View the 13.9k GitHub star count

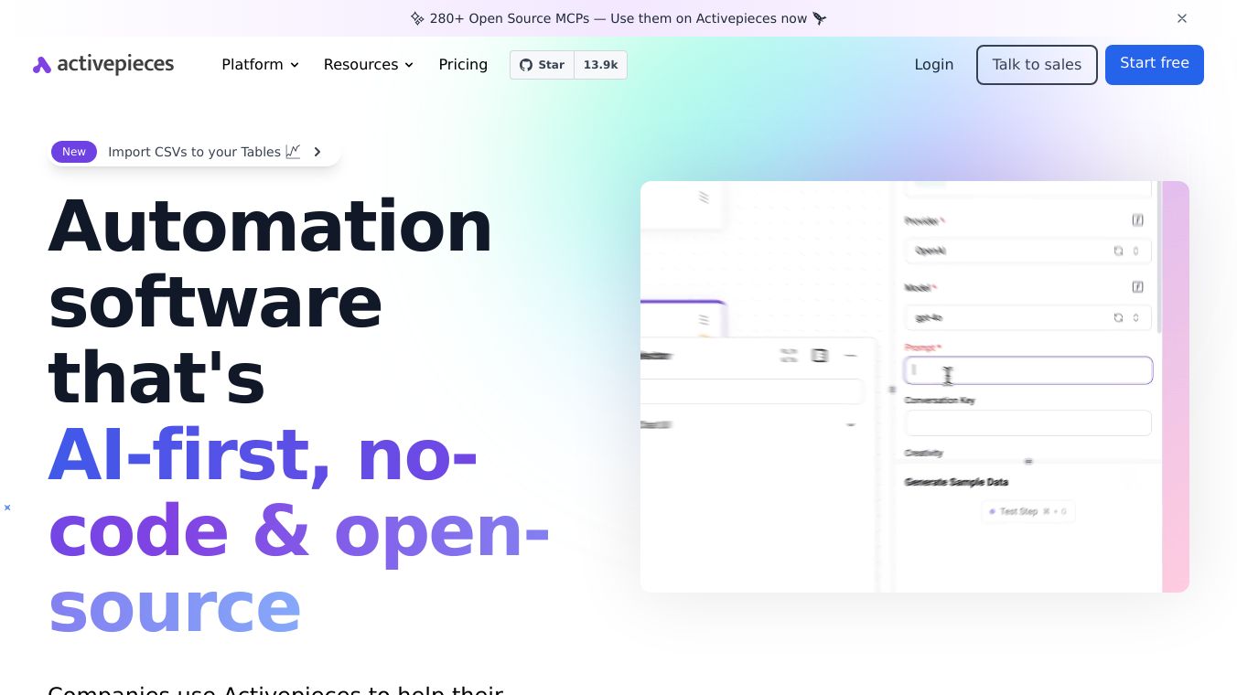(x=600, y=65)
